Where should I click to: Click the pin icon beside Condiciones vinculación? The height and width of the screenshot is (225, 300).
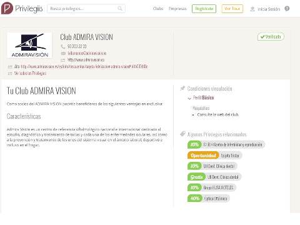pos(182,88)
